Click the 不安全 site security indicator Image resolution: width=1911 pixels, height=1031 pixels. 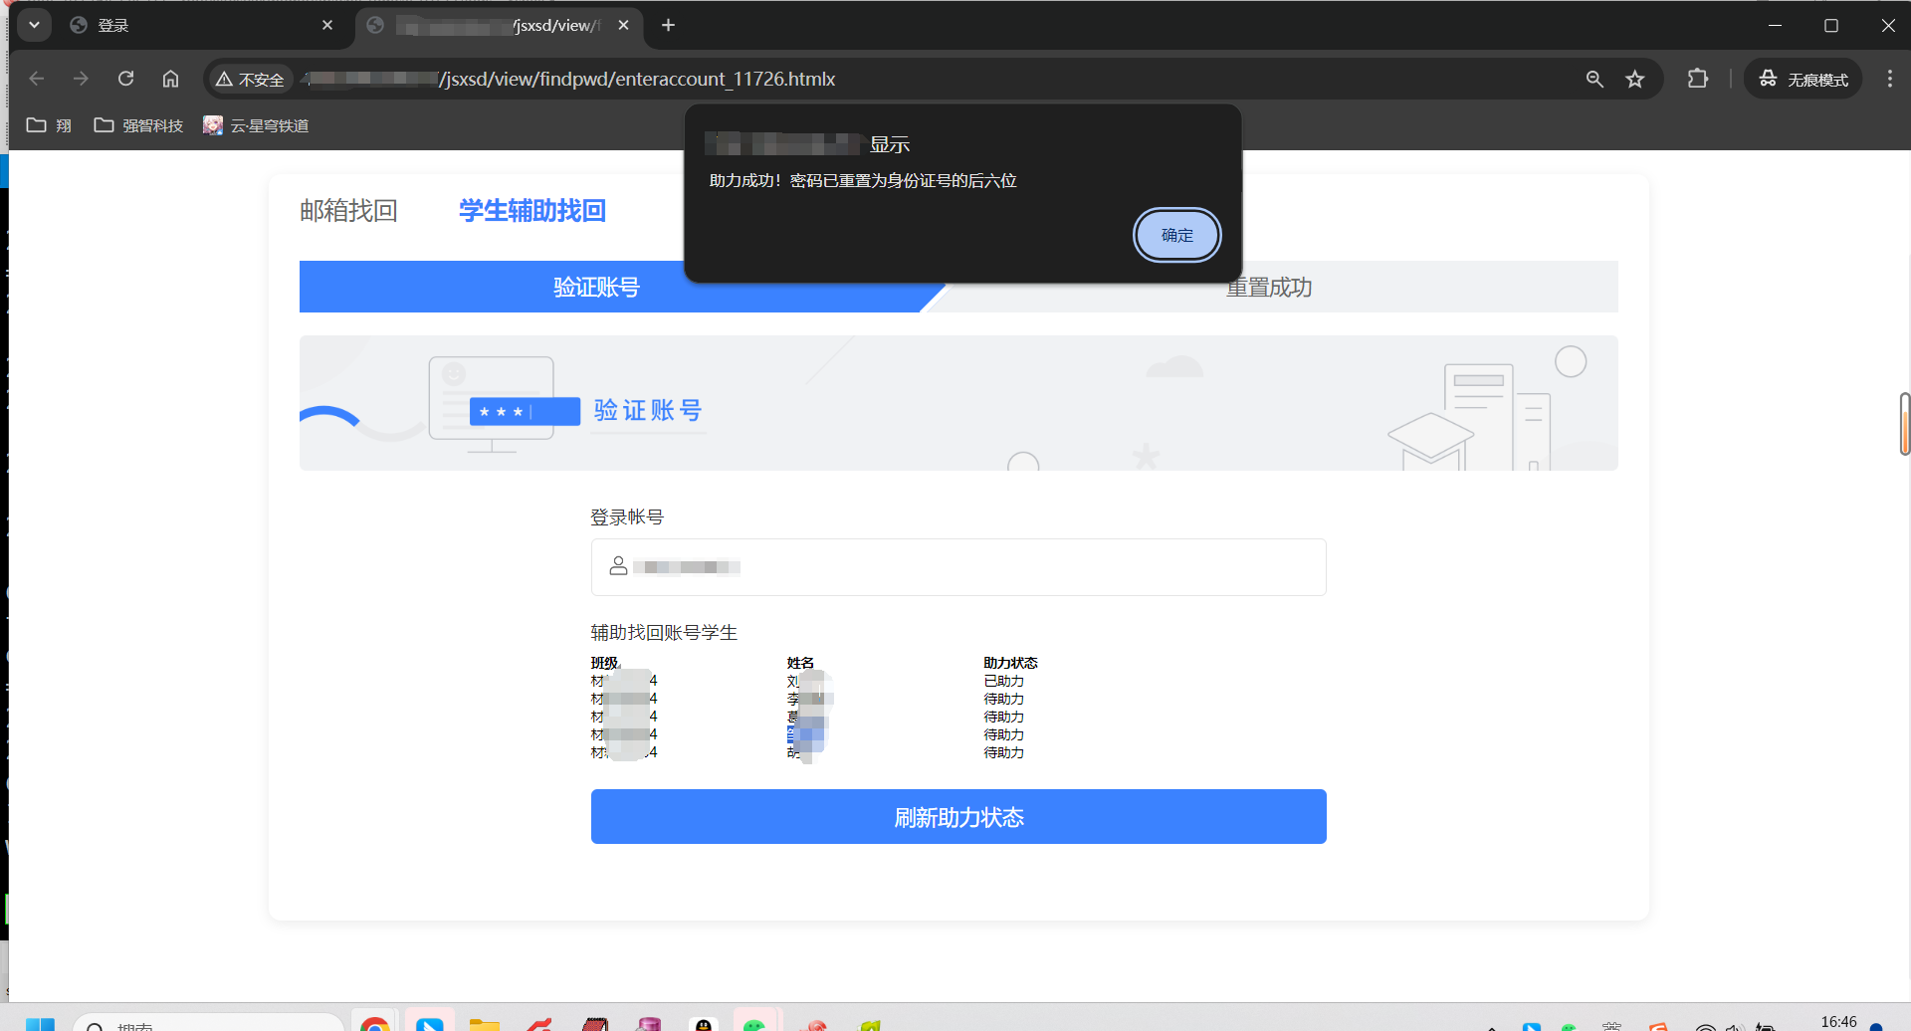[250, 79]
